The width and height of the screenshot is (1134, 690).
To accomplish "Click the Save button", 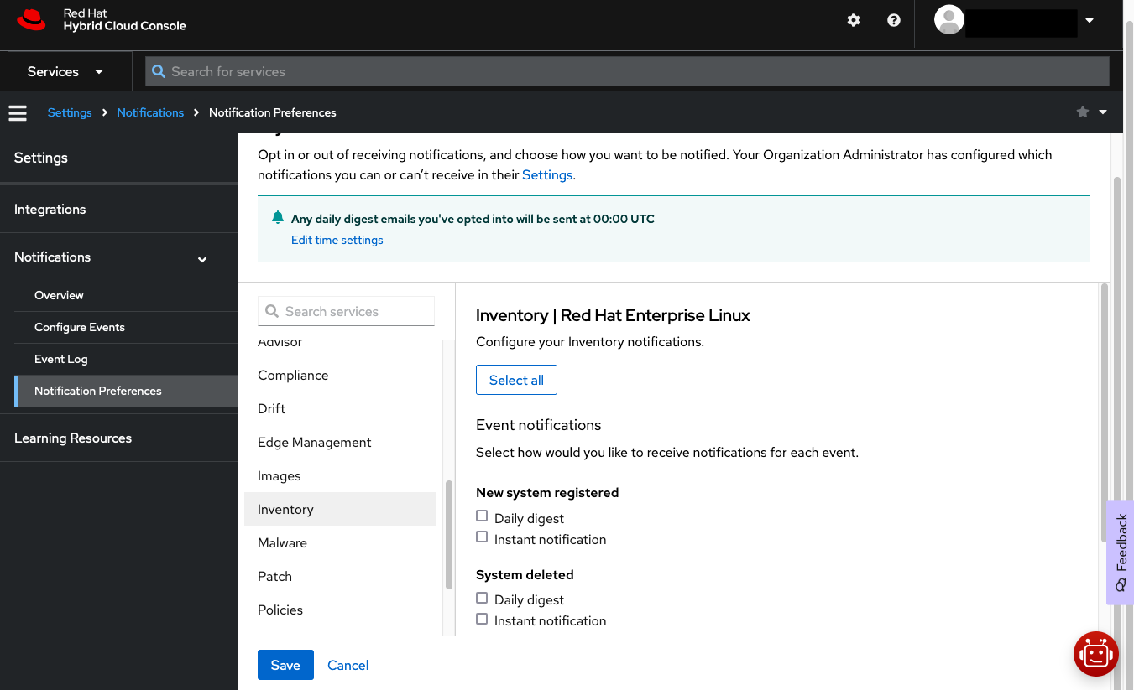I will tap(285, 664).
